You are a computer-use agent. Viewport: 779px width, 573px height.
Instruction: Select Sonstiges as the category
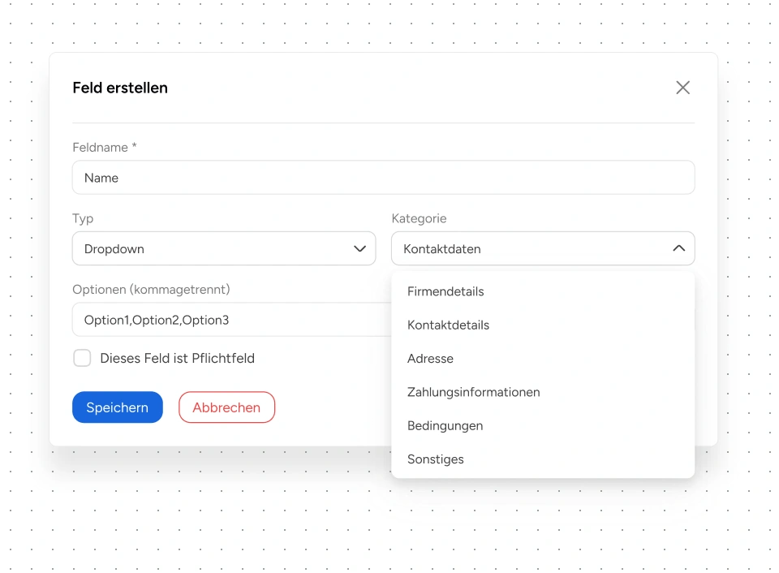(x=436, y=459)
